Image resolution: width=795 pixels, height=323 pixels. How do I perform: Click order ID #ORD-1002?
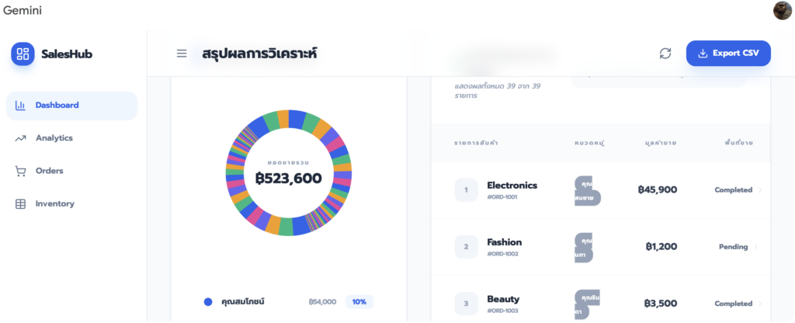(502, 254)
